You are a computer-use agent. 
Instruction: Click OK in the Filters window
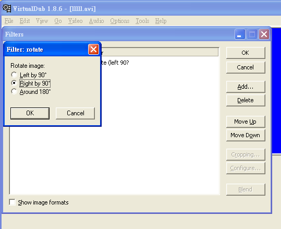(x=246, y=53)
